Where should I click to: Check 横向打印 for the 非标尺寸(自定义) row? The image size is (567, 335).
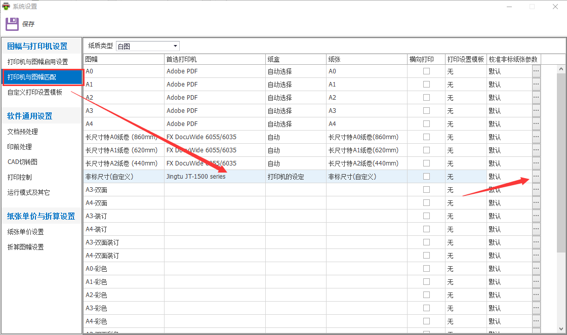(426, 177)
